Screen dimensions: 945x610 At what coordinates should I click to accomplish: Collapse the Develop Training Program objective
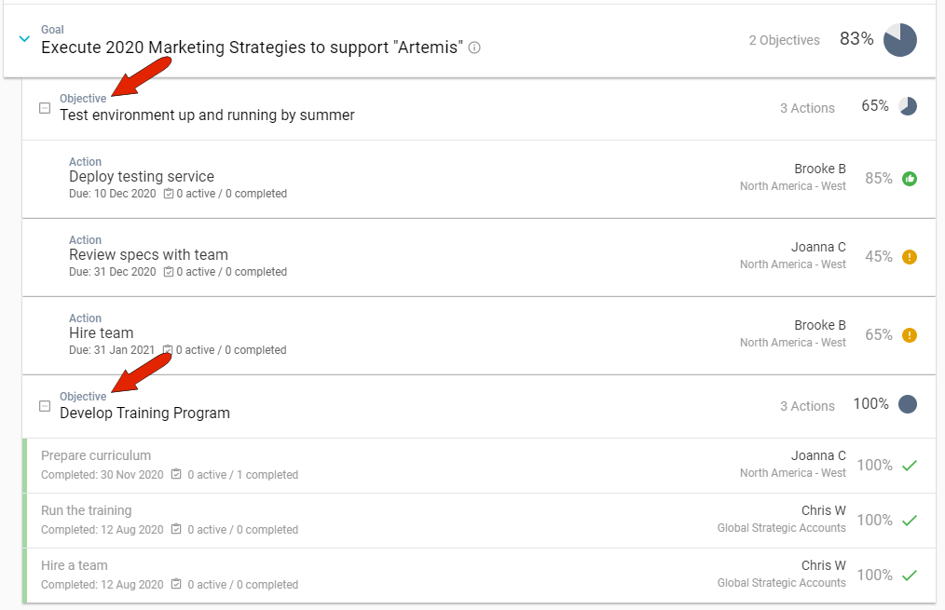45,406
